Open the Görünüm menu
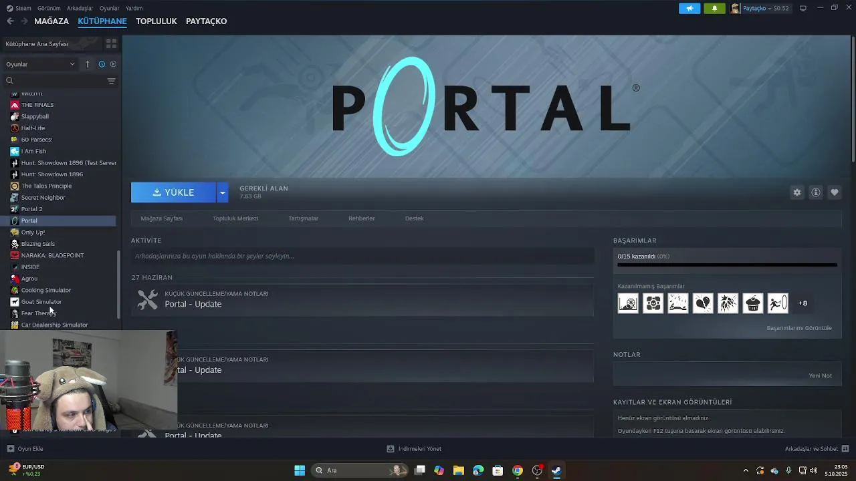This screenshot has width=856, height=481. point(49,8)
